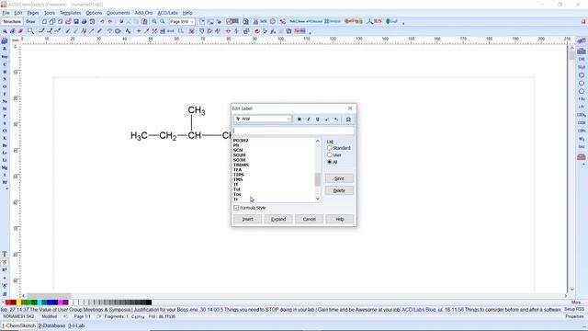Select the Nitrogen atom in left toolbar
Screen dimensions: 588x331
[5, 79]
